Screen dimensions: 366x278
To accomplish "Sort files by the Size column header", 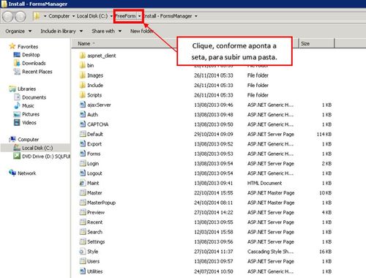I will coord(316,44).
